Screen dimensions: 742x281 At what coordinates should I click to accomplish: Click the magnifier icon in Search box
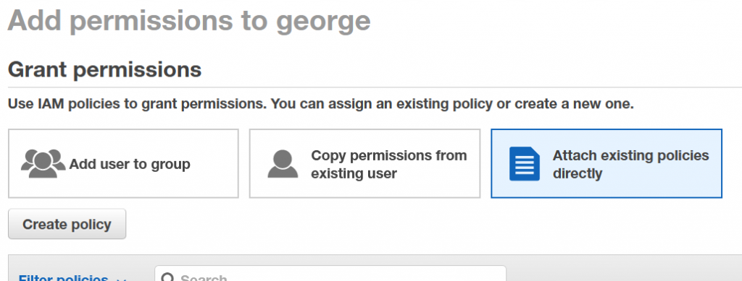pyautogui.click(x=167, y=277)
